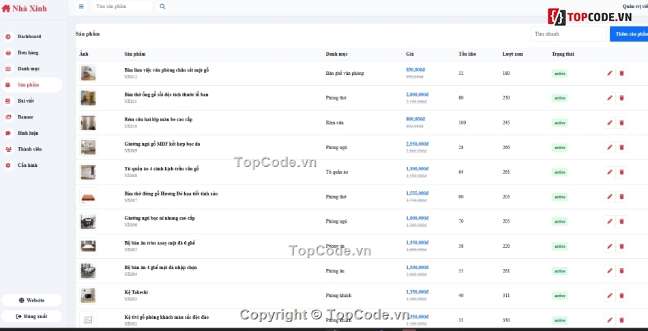Edit Kệ tivi gỗ NX002
The height and width of the screenshot is (331, 648).
tap(609, 320)
